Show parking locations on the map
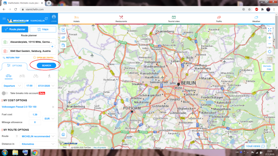 63,30
